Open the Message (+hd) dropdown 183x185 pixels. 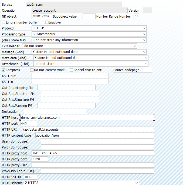coord(89,52)
